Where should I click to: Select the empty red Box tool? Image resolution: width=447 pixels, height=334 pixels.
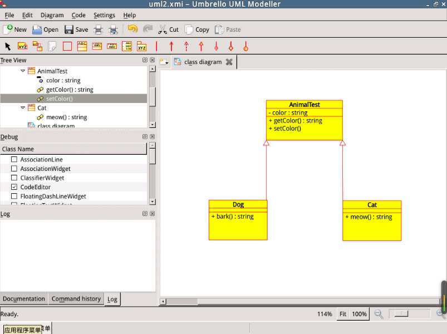(67, 46)
